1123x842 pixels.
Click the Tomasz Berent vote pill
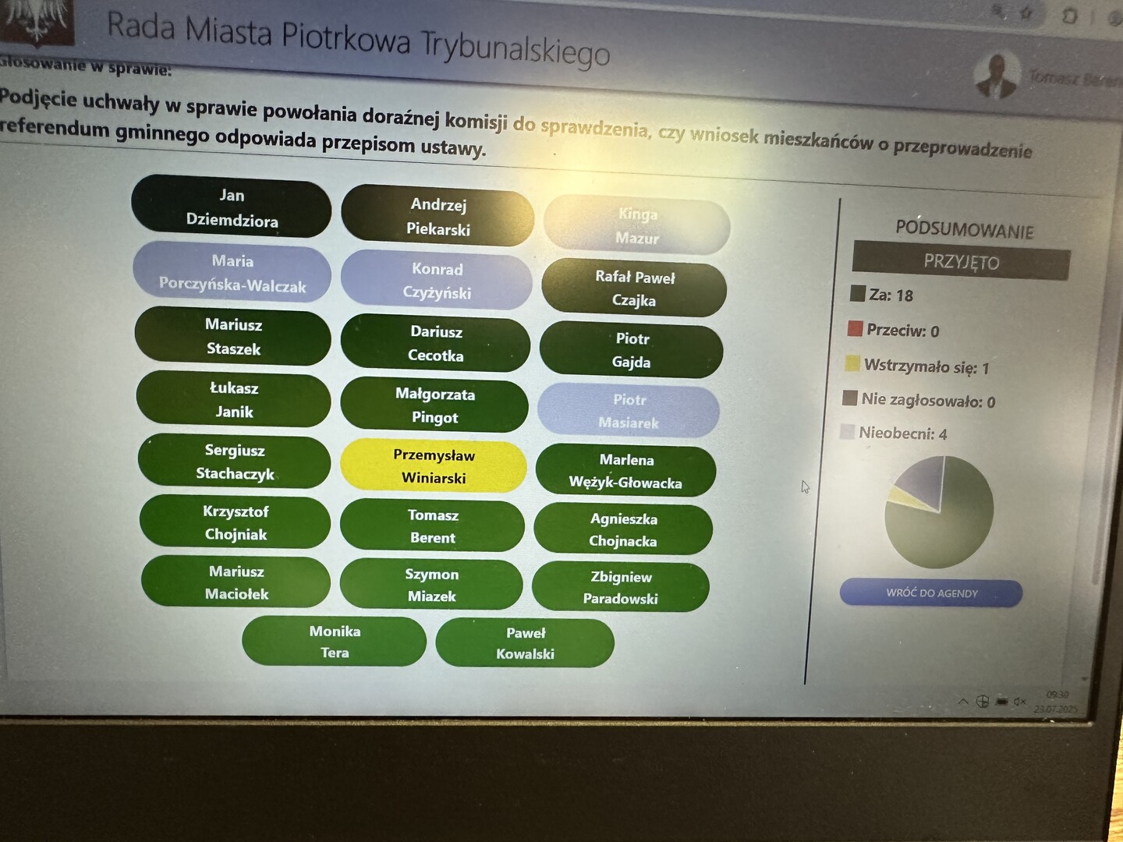(433, 526)
